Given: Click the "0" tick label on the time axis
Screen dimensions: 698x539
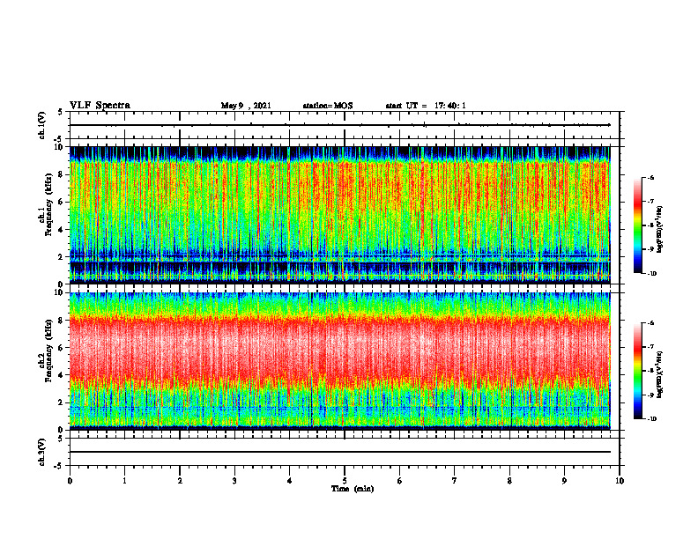Looking at the screenshot, I should click(70, 481).
